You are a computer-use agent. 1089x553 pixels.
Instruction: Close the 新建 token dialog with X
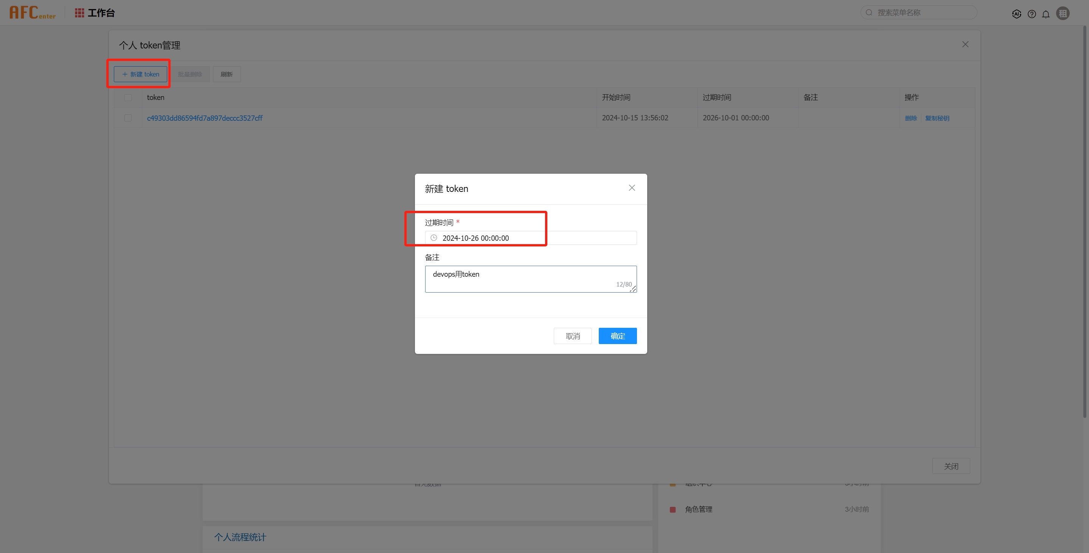click(632, 188)
